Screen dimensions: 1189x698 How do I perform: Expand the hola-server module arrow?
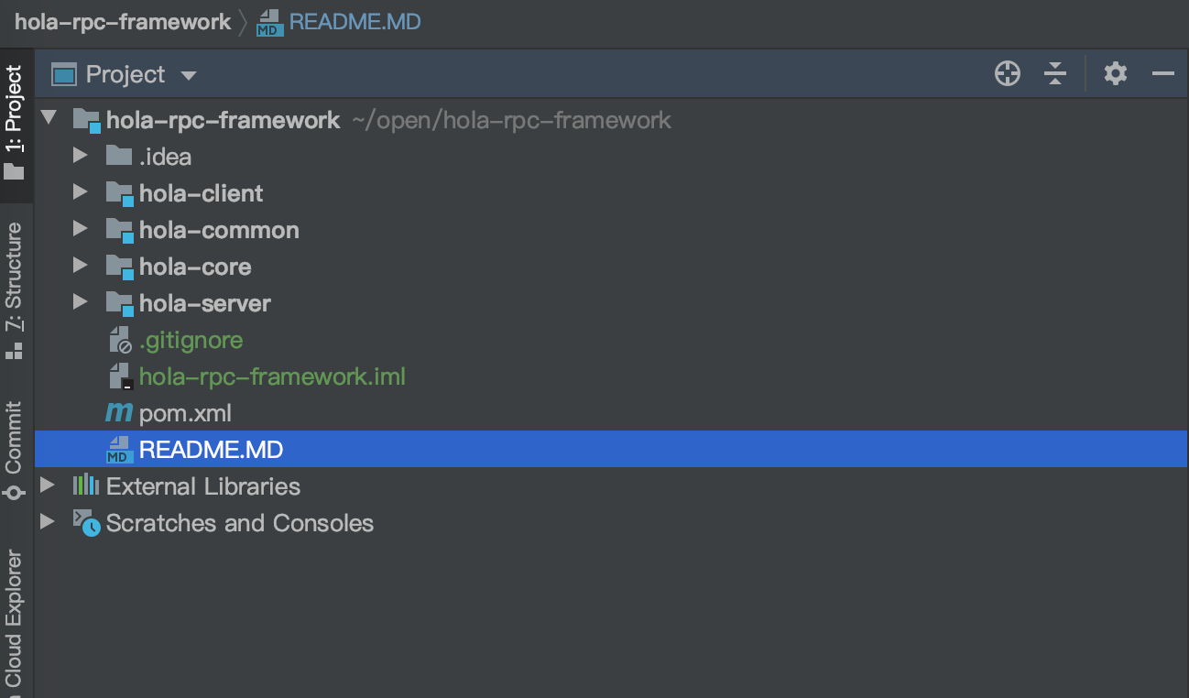coord(81,302)
